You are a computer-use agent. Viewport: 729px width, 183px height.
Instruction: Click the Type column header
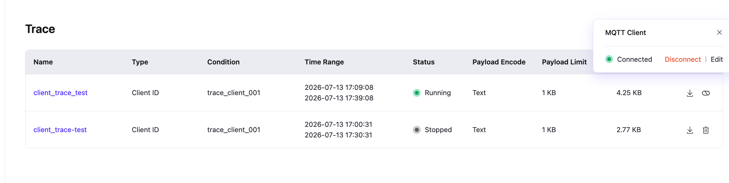click(140, 62)
